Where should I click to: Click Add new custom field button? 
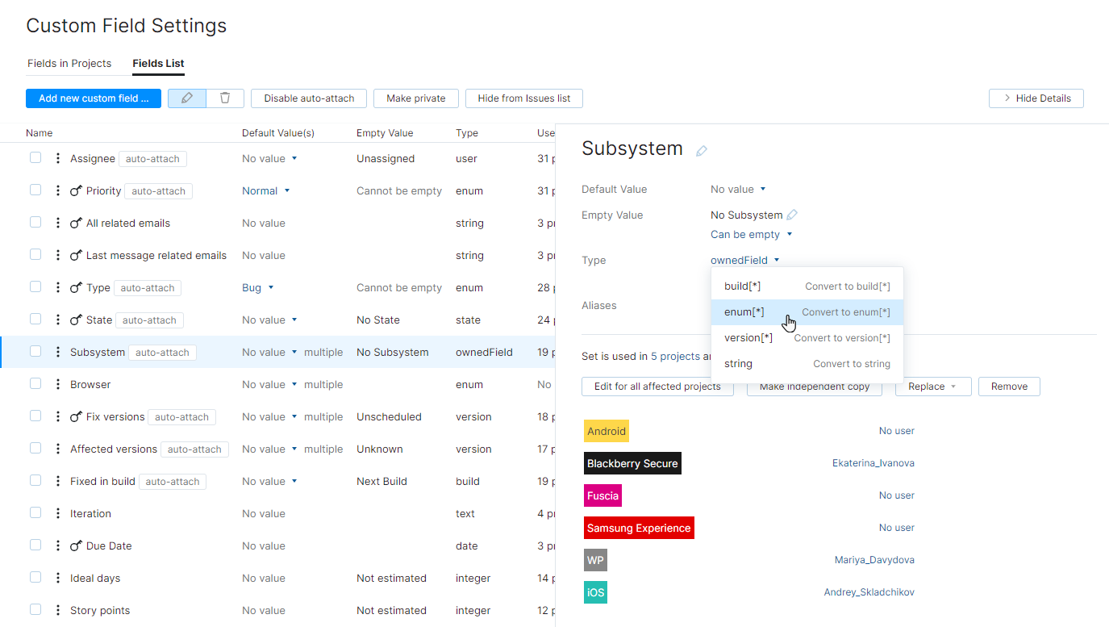[x=94, y=98]
